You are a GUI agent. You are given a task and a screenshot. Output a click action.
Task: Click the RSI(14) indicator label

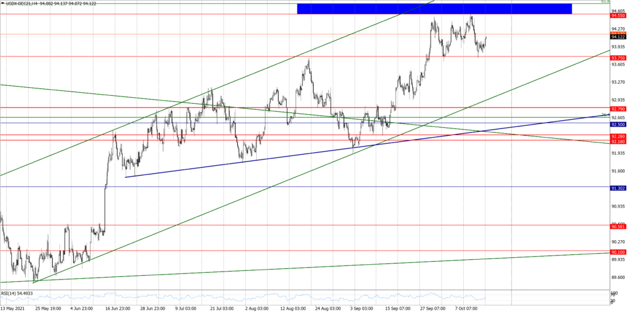[17, 294]
